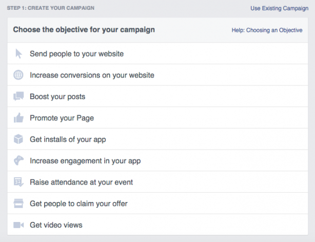Select the 'Get video views' objective
The width and height of the screenshot is (315, 242).
[157, 225]
